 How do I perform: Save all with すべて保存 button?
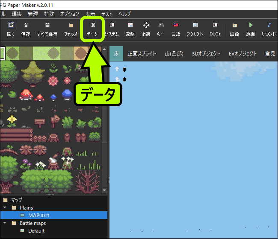pyautogui.click(x=47, y=29)
